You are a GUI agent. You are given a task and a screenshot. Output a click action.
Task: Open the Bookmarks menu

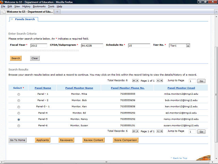pos(39,6)
